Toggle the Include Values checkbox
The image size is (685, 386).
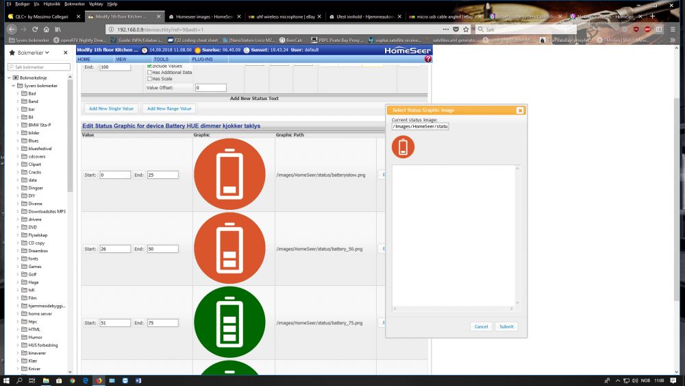pyautogui.click(x=150, y=66)
